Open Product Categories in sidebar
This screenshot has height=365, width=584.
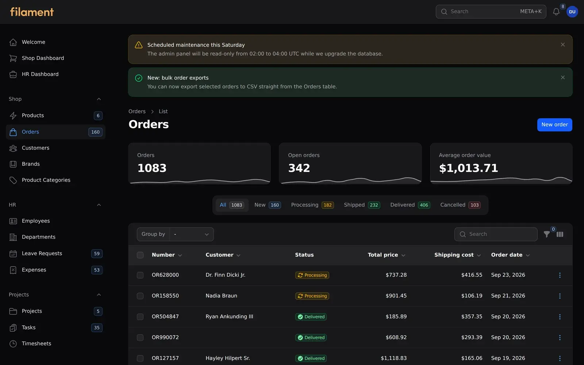click(x=55, y=180)
